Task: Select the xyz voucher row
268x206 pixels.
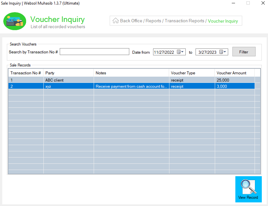Action: click(132, 86)
